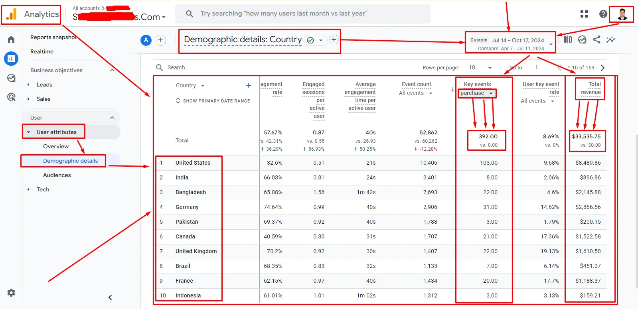Viewport: 638px width, 309px height.
Task: Open the Home icon in left rail
Action: (x=11, y=39)
